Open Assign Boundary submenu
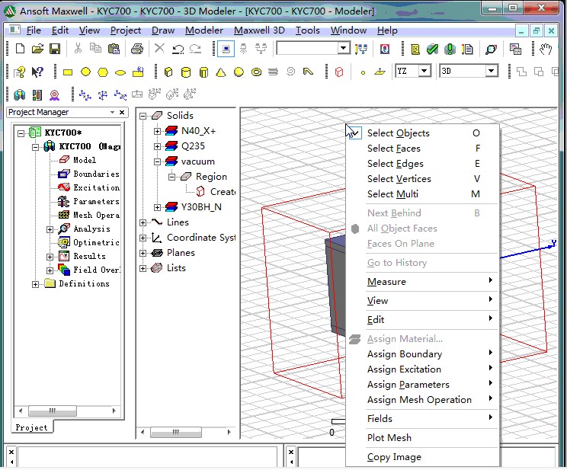The image size is (567, 470). click(423, 354)
